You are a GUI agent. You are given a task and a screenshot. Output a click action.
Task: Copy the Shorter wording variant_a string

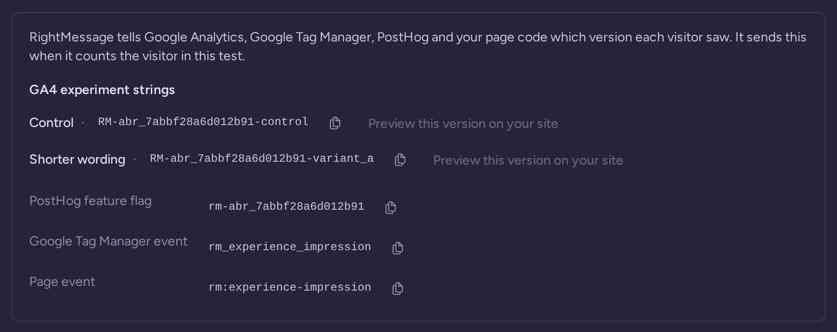tap(400, 160)
